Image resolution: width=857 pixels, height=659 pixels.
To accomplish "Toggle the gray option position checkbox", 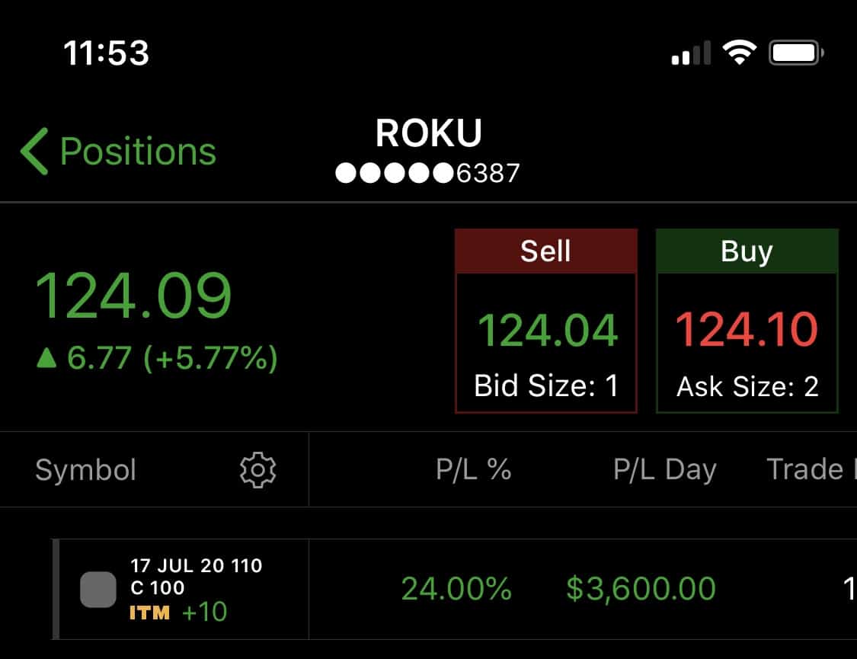I will pyautogui.click(x=98, y=590).
